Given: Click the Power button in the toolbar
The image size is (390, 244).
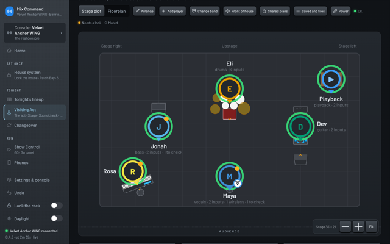Looking at the screenshot, I should click(341, 11).
